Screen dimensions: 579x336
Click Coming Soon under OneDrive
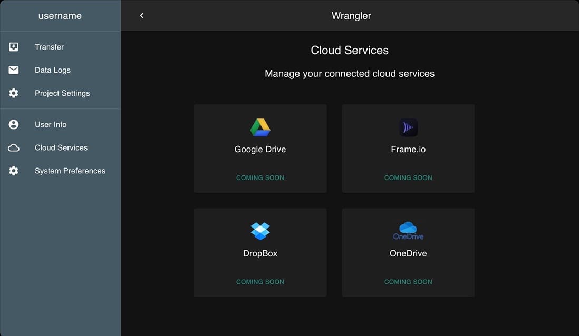pos(408,282)
